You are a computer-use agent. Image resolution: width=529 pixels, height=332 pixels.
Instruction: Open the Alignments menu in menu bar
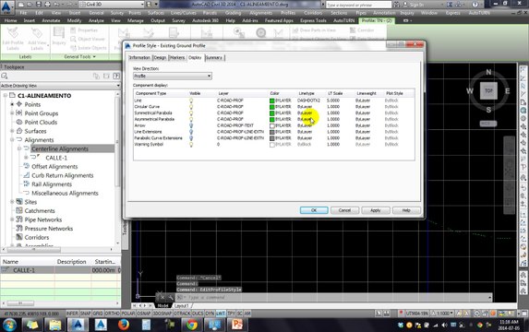[260, 13]
